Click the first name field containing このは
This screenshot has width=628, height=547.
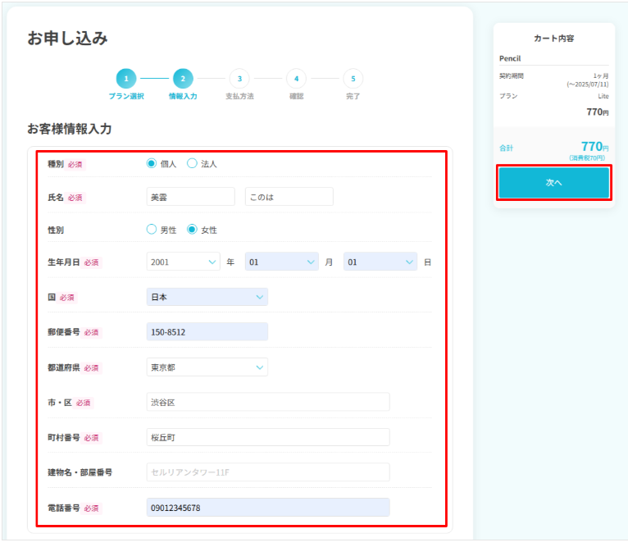289,197
